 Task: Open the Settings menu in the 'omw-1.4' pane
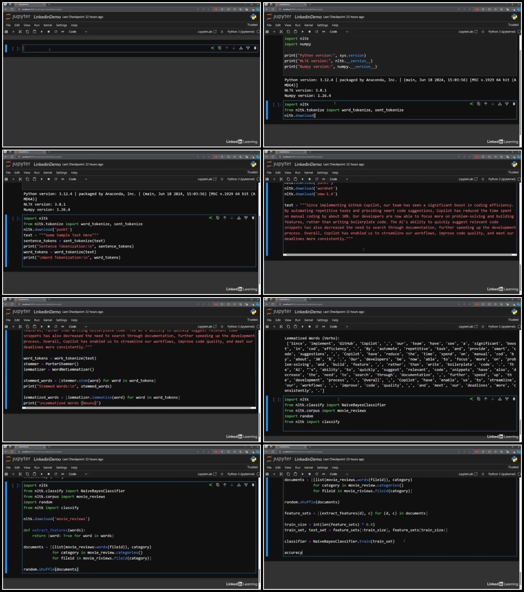click(x=322, y=172)
